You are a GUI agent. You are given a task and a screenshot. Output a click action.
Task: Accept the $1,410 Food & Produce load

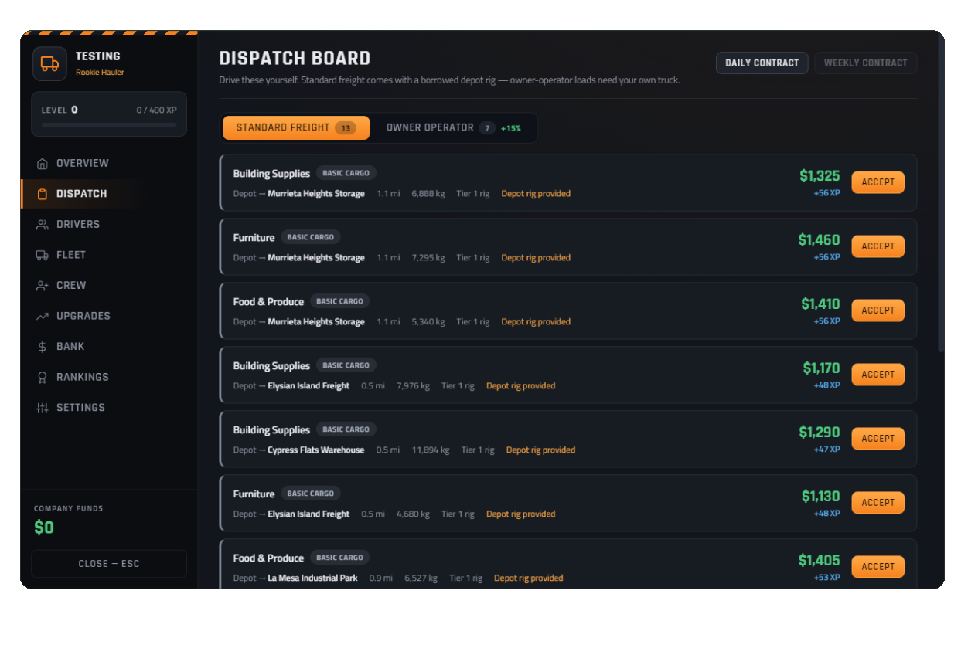pyautogui.click(x=877, y=310)
